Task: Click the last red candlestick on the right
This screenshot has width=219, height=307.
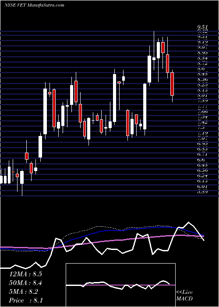Action: point(172,84)
